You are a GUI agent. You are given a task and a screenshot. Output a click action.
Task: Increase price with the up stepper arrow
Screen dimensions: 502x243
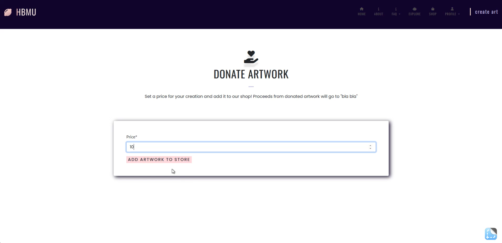click(370, 146)
